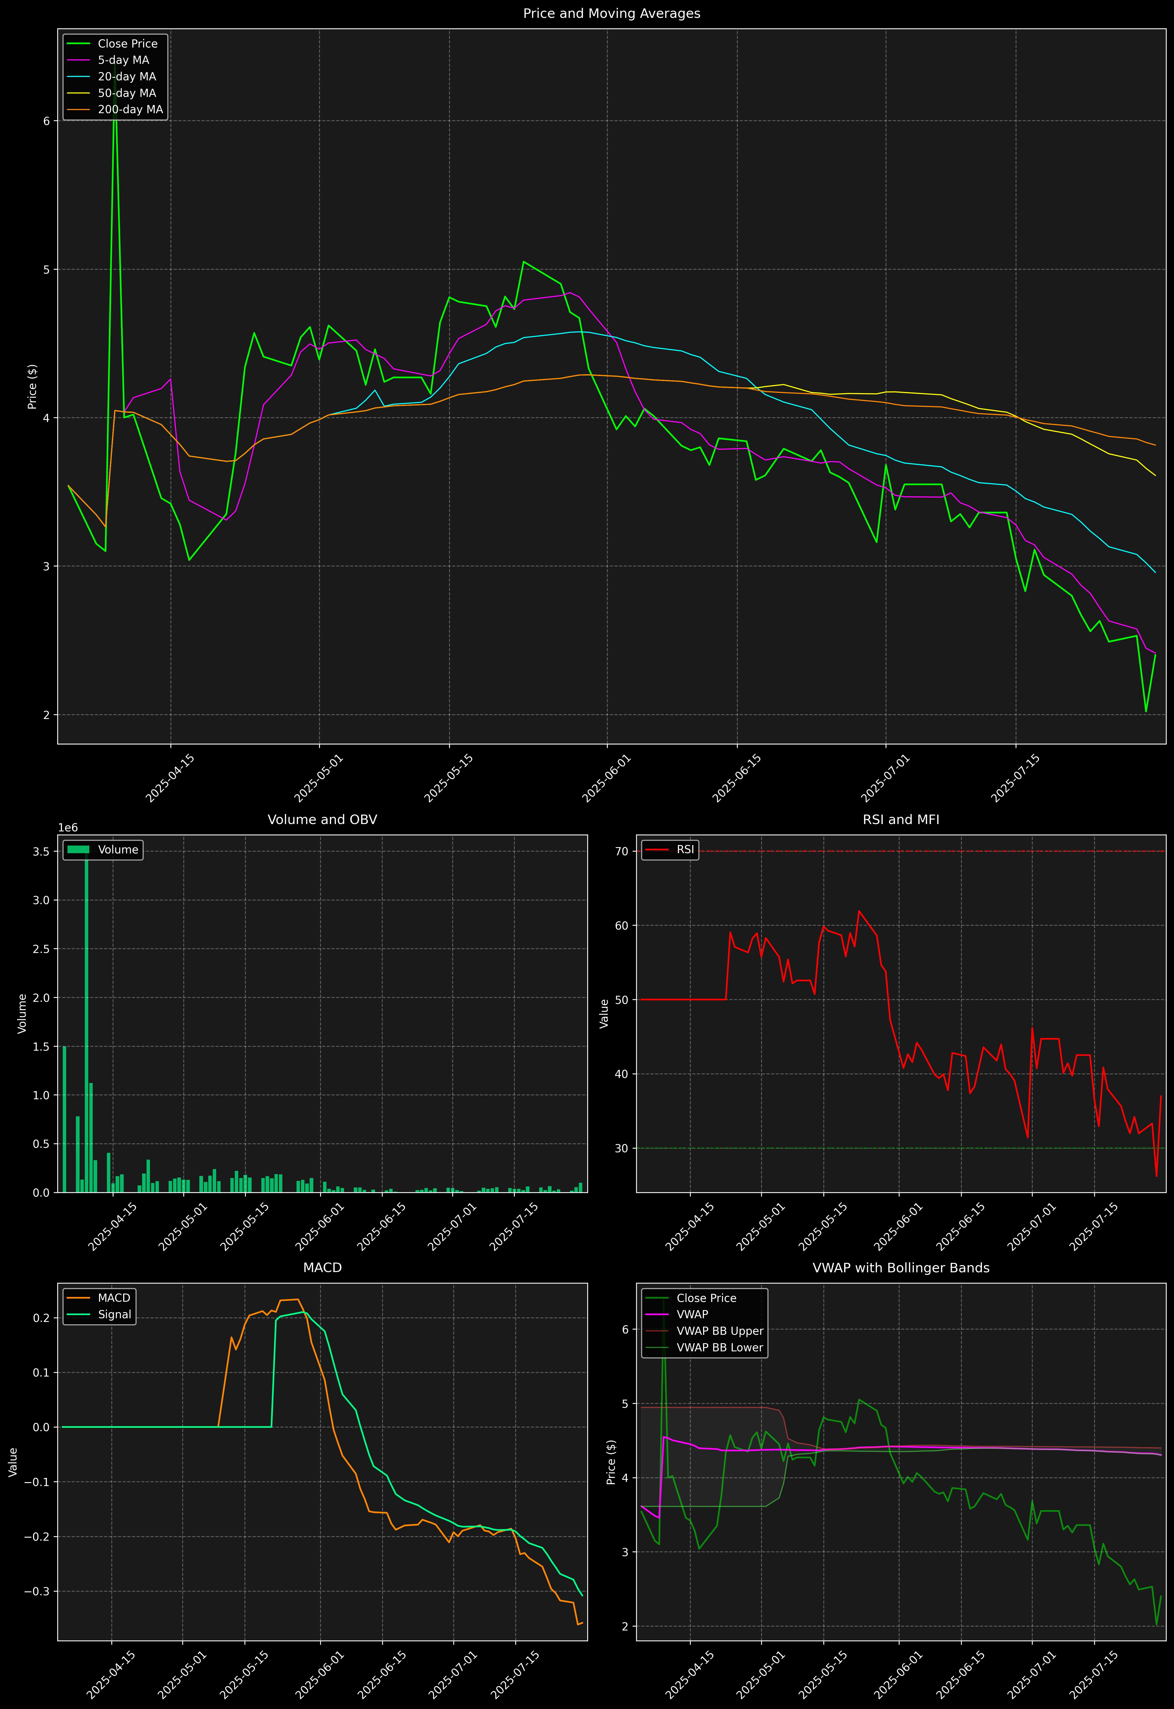The width and height of the screenshot is (1174, 1709).
Task: Select '20-day MA' in the top legend
Action: click(127, 76)
